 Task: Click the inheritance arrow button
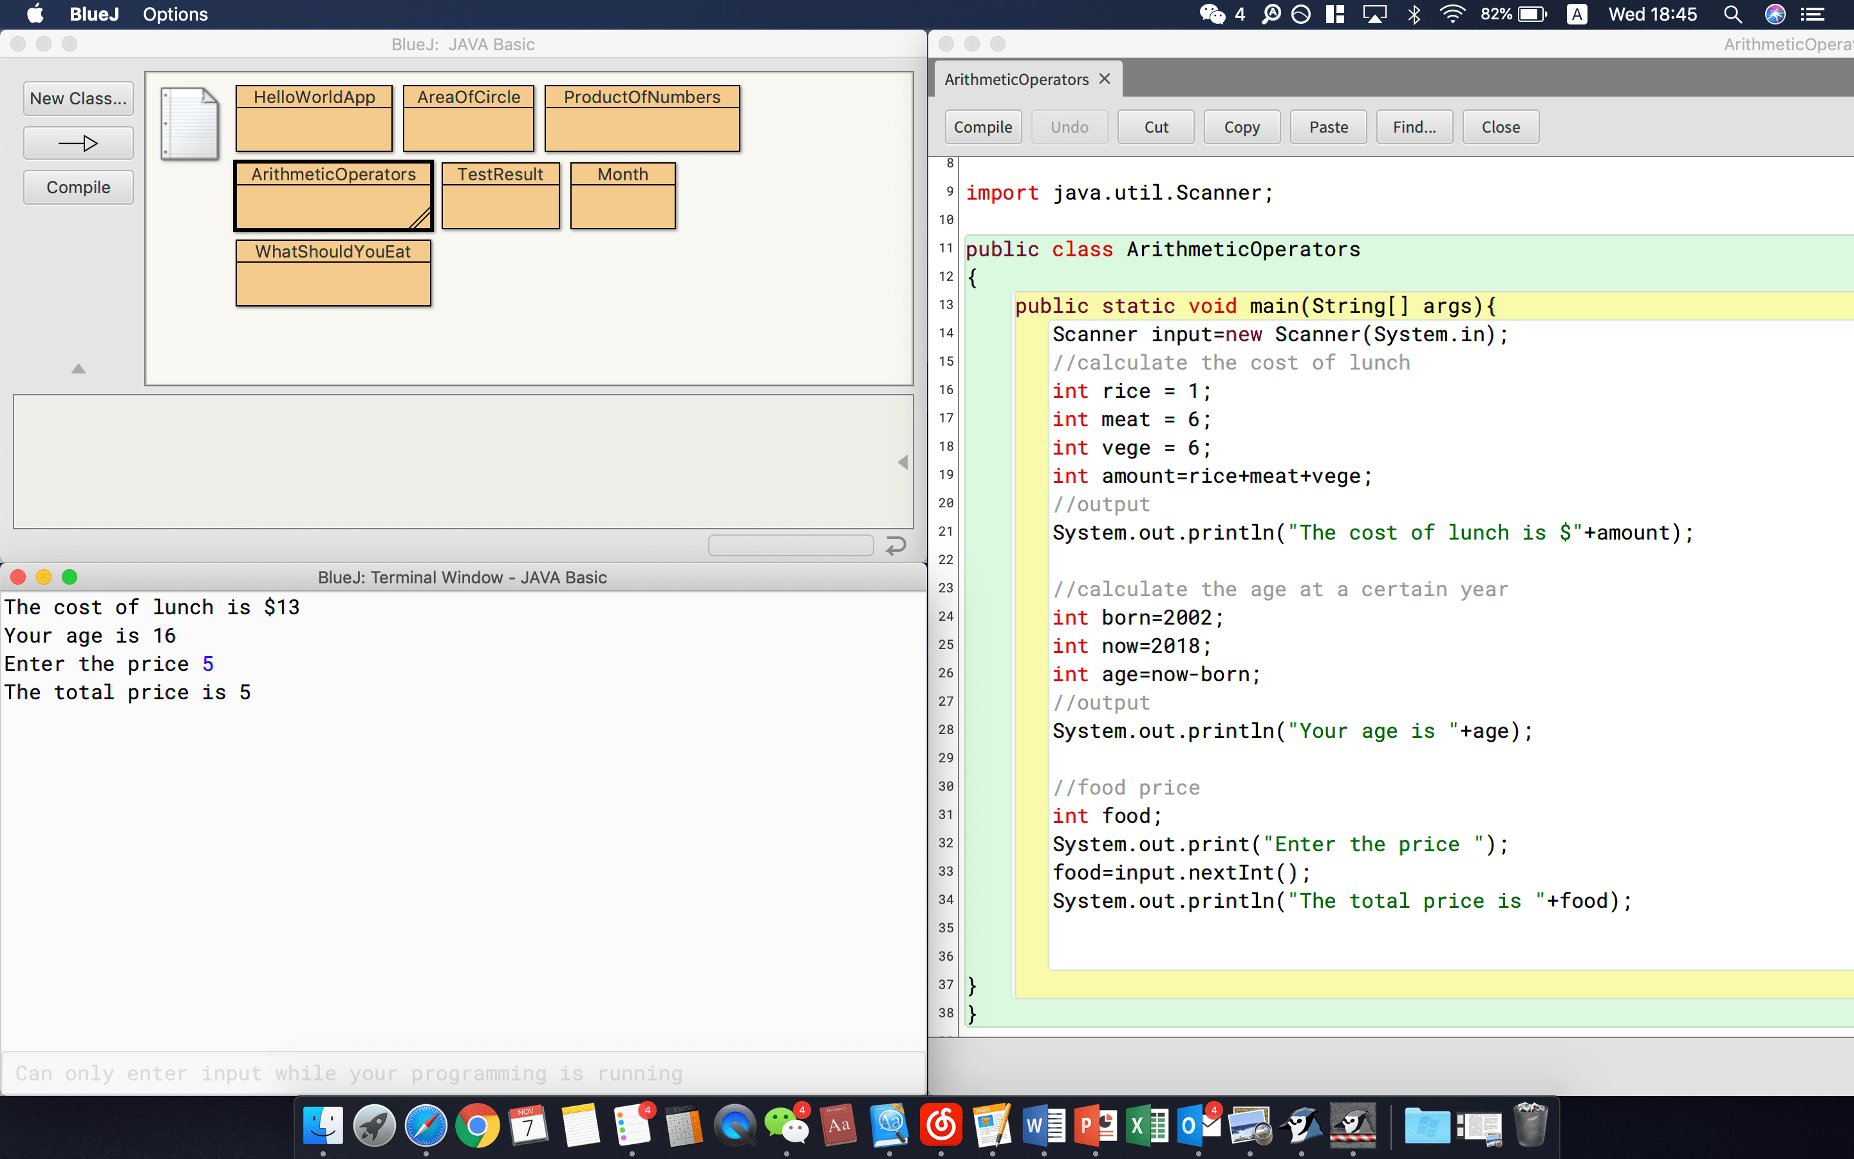click(x=78, y=144)
